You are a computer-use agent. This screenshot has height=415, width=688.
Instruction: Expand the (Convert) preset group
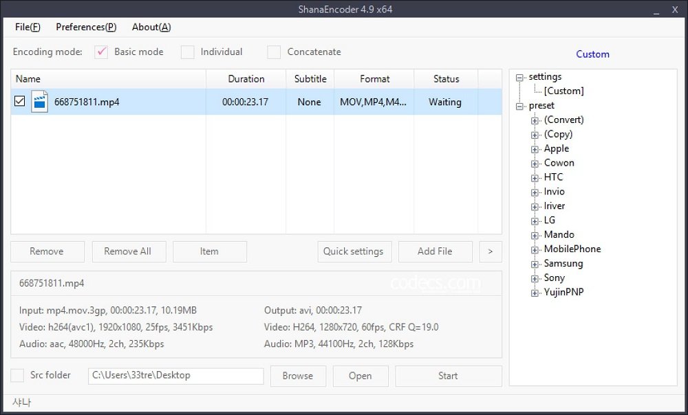point(535,120)
